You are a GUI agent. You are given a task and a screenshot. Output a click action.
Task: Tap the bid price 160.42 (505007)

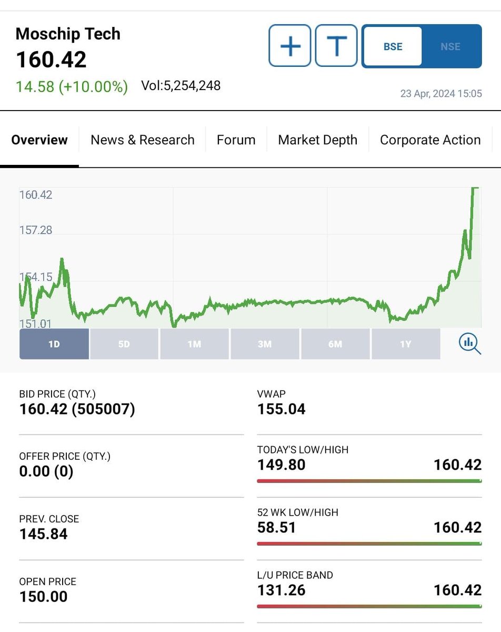tap(77, 409)
